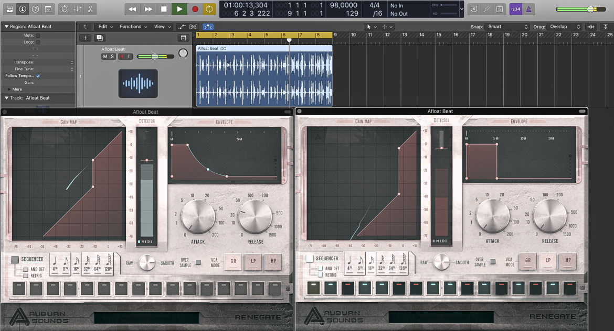Click the Rewind transport button
This screenshot has width=614, height=331.
[132, 9]
